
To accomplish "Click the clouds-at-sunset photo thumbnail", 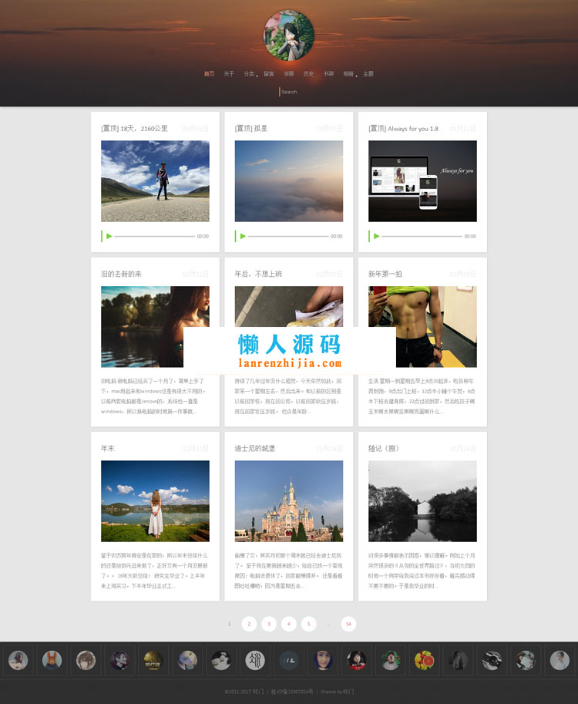I will (289, 181).
